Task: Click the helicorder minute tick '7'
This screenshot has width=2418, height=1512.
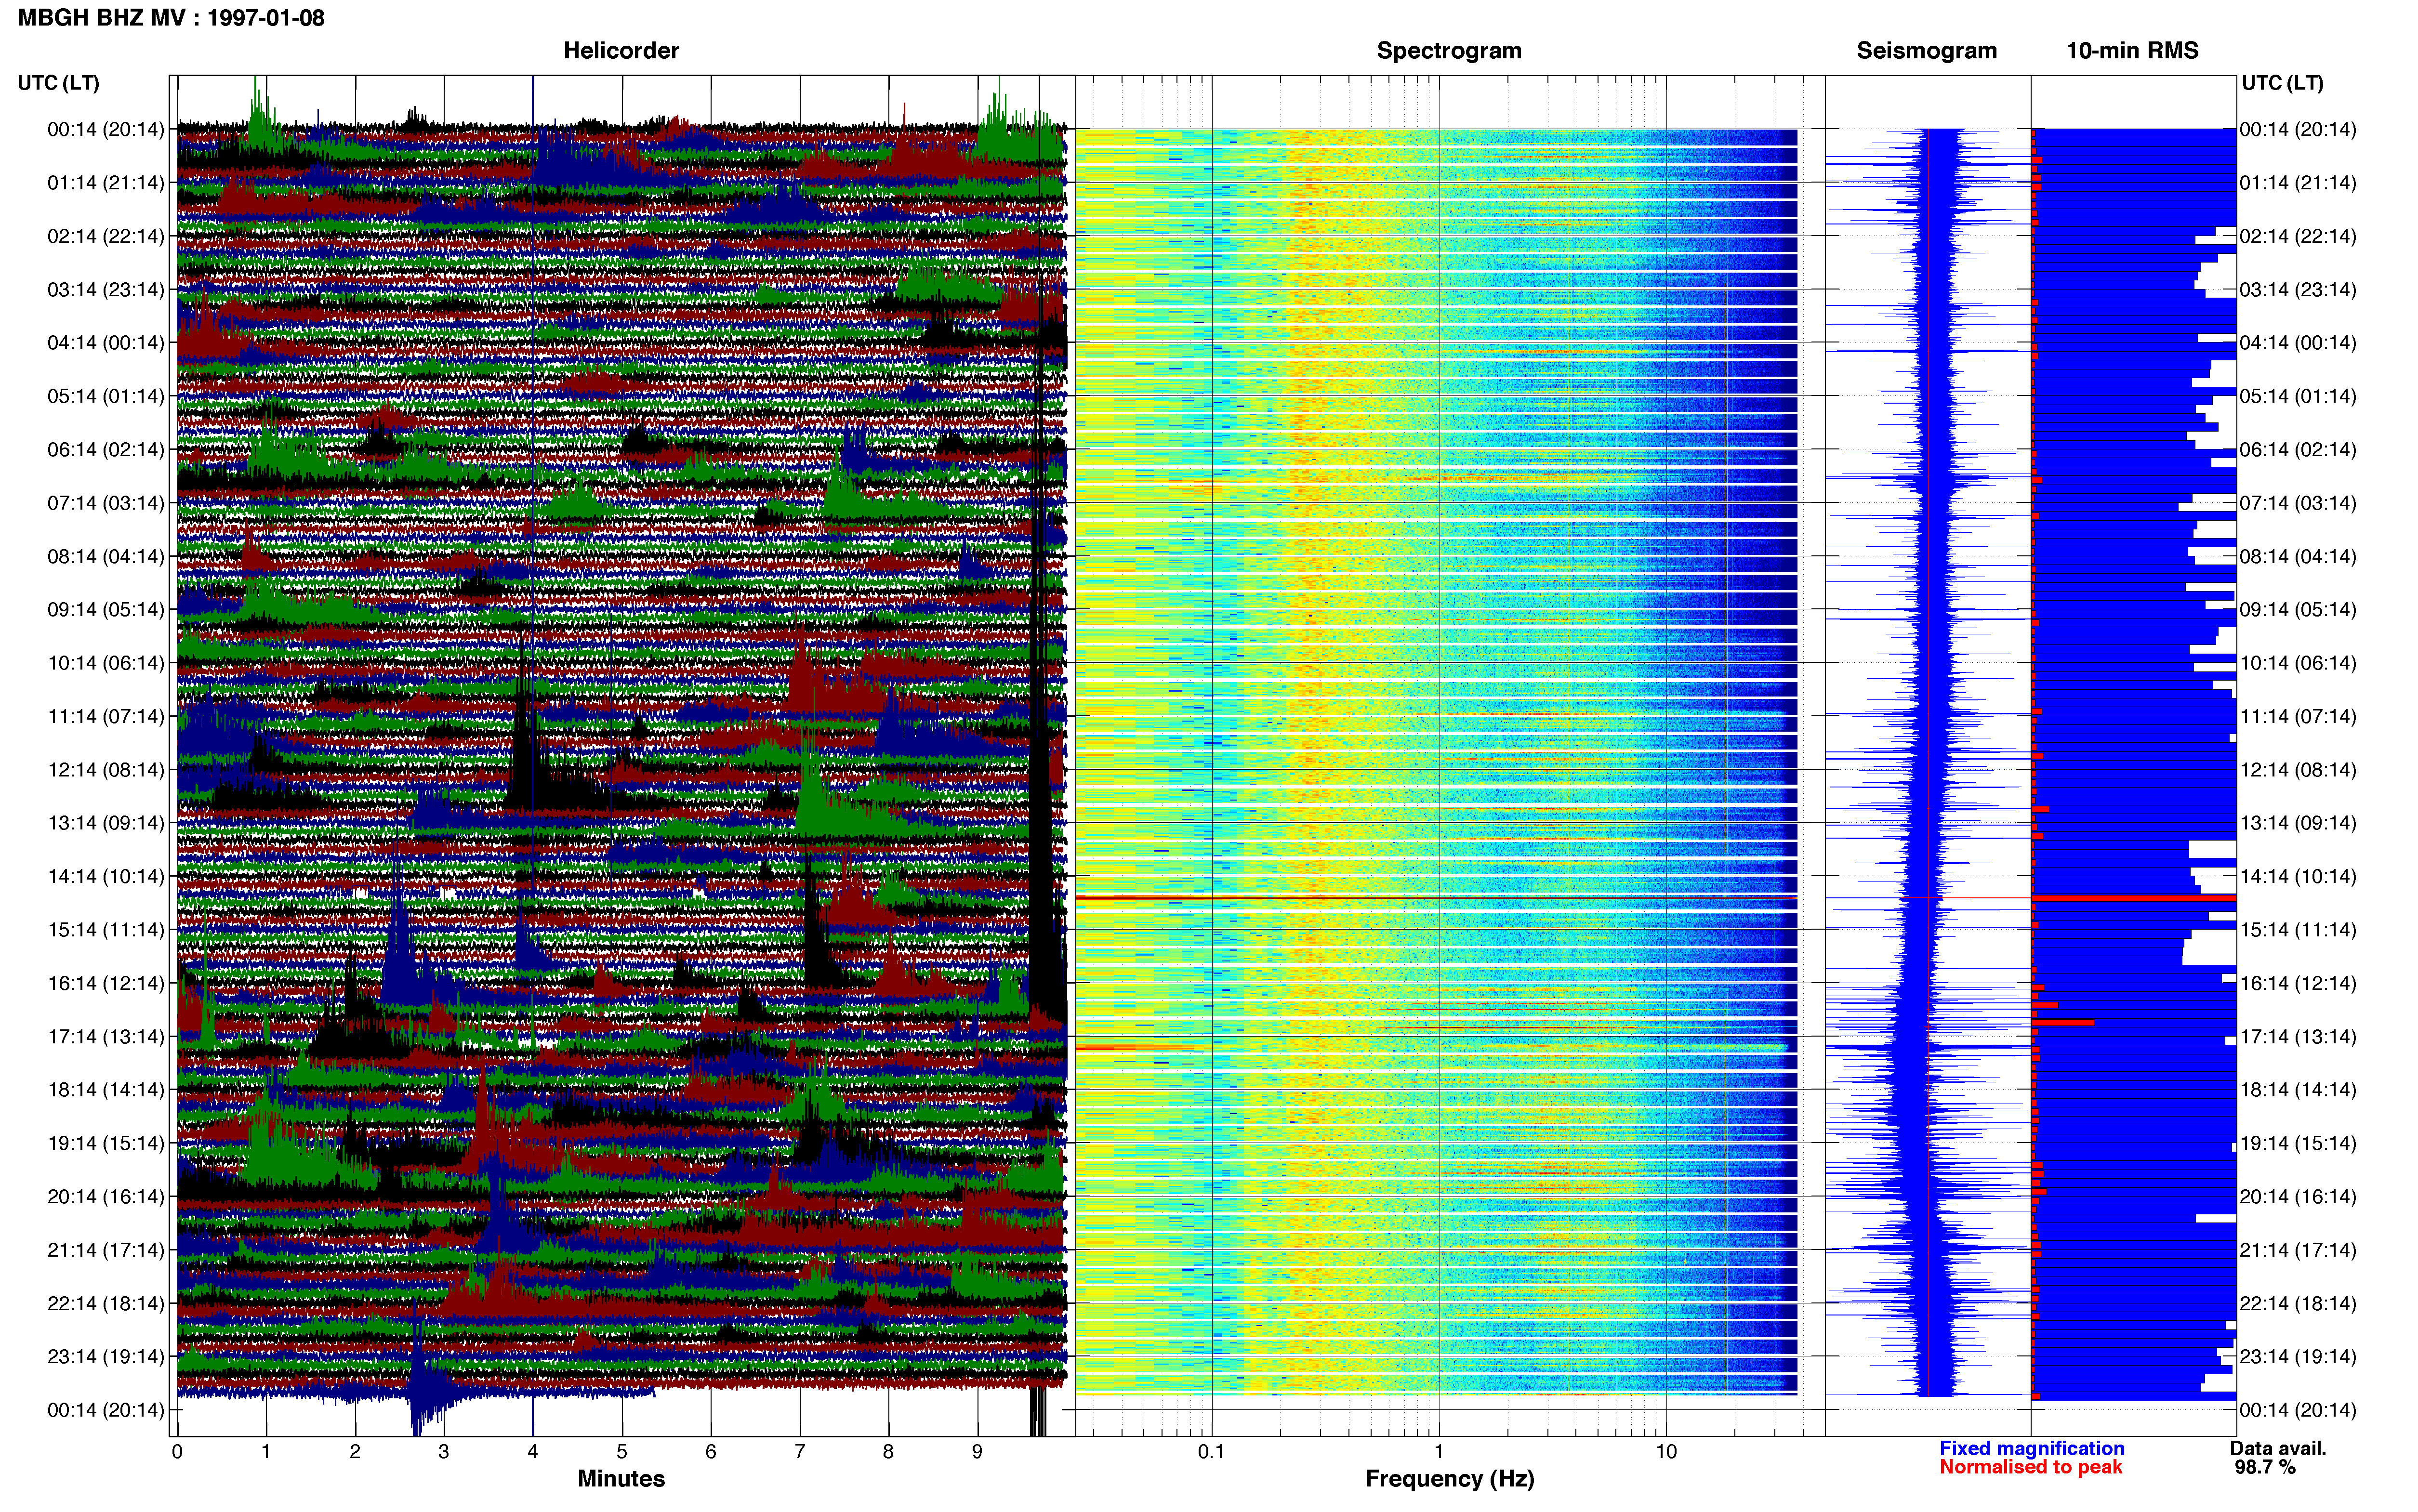Action: pos(800,1452)
